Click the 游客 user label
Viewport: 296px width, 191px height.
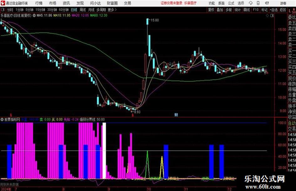[283, 3]
